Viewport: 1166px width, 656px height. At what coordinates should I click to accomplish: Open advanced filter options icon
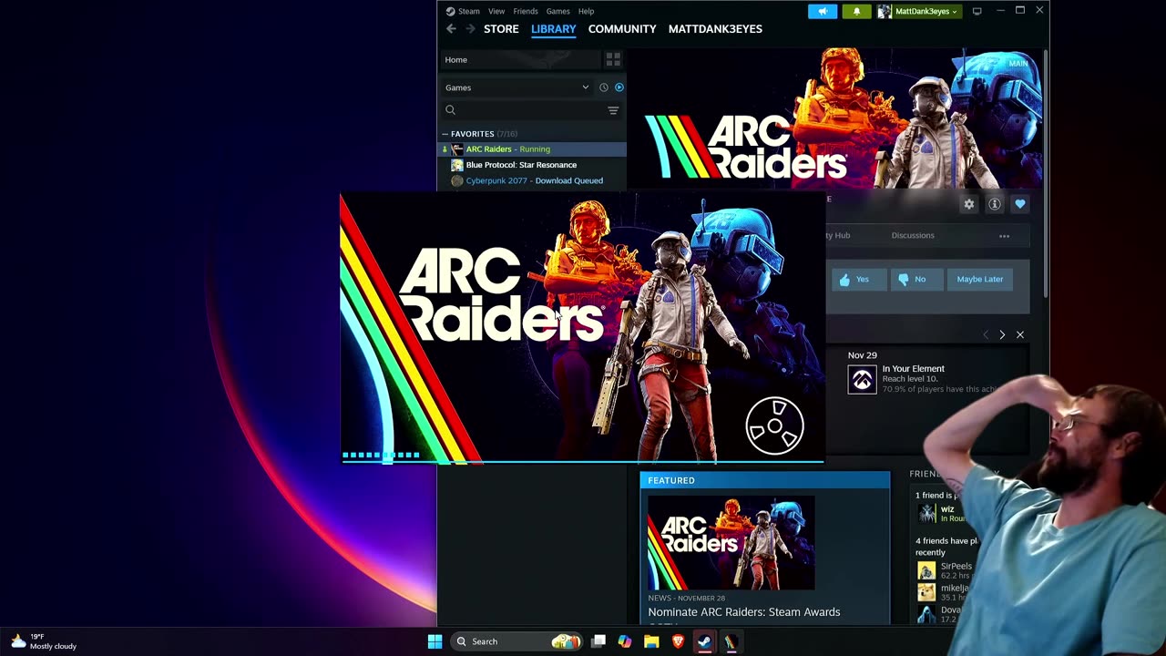[613, 110]
